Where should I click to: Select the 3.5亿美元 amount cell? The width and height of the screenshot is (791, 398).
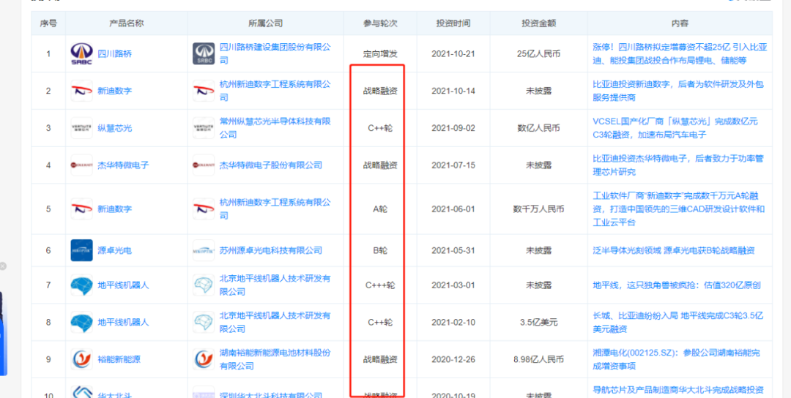(x=539, y=323)
